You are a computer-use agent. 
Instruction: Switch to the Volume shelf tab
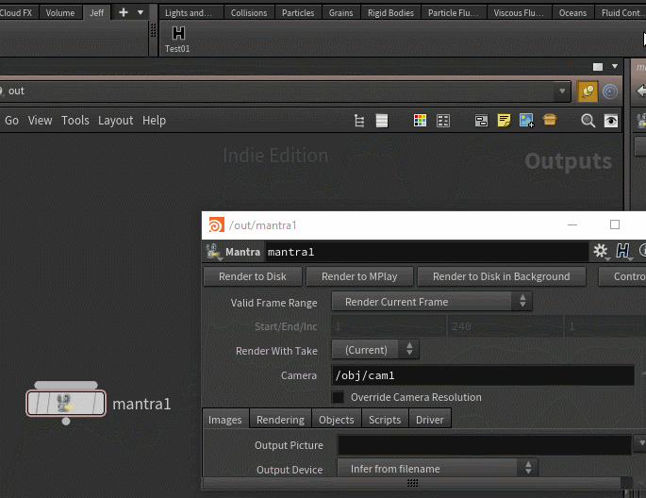point(60,13)
